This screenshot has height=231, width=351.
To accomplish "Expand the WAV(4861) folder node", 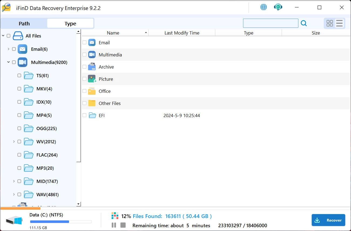I will coord(14,195).
